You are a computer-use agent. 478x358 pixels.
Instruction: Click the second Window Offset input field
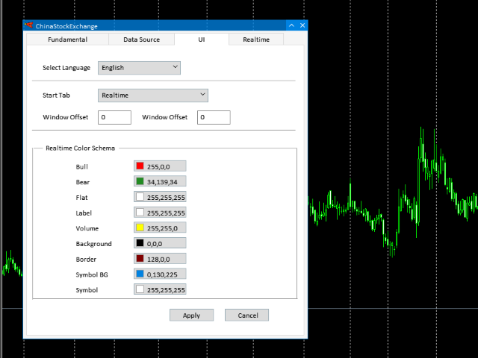pos(214,118)
